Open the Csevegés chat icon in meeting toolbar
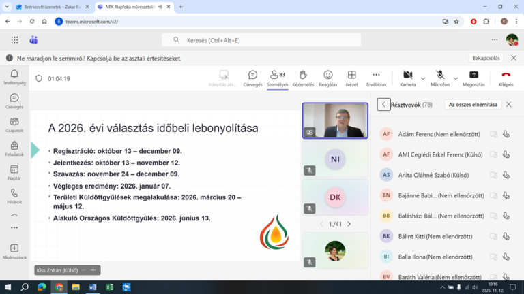The height and width of the screenshot is (294, 524). click(252, 76)
